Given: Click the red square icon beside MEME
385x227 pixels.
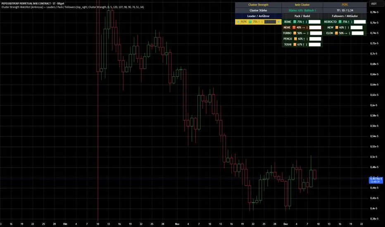Looking at the screenshot, I should 295,27.
